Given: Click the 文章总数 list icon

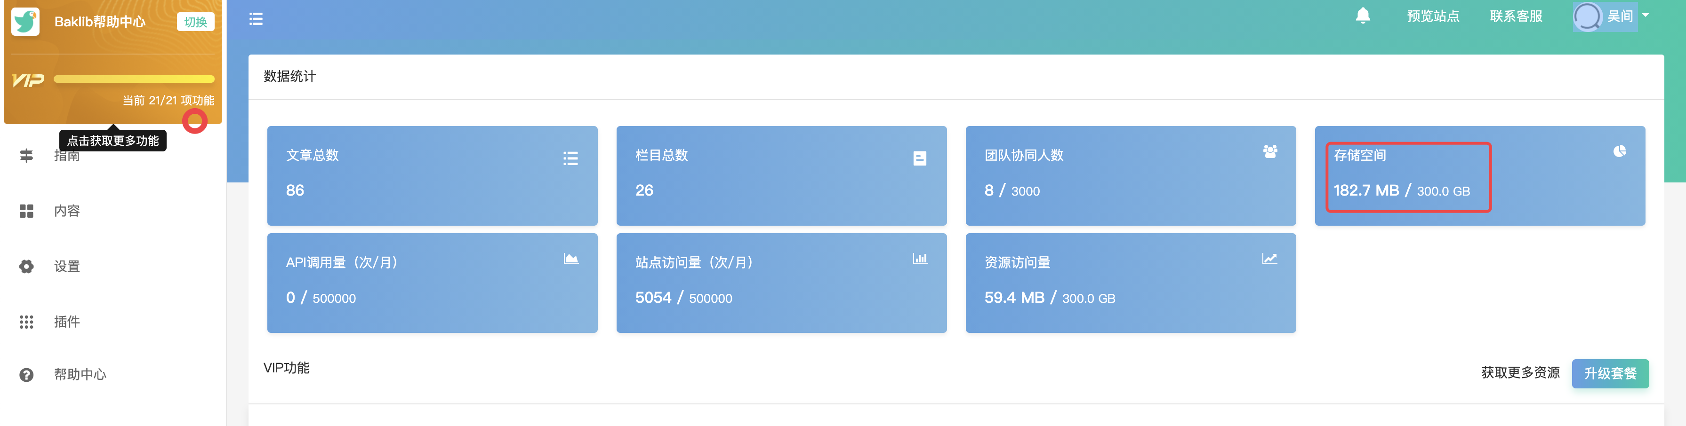Looking at the screenshot, I should 570,158.
